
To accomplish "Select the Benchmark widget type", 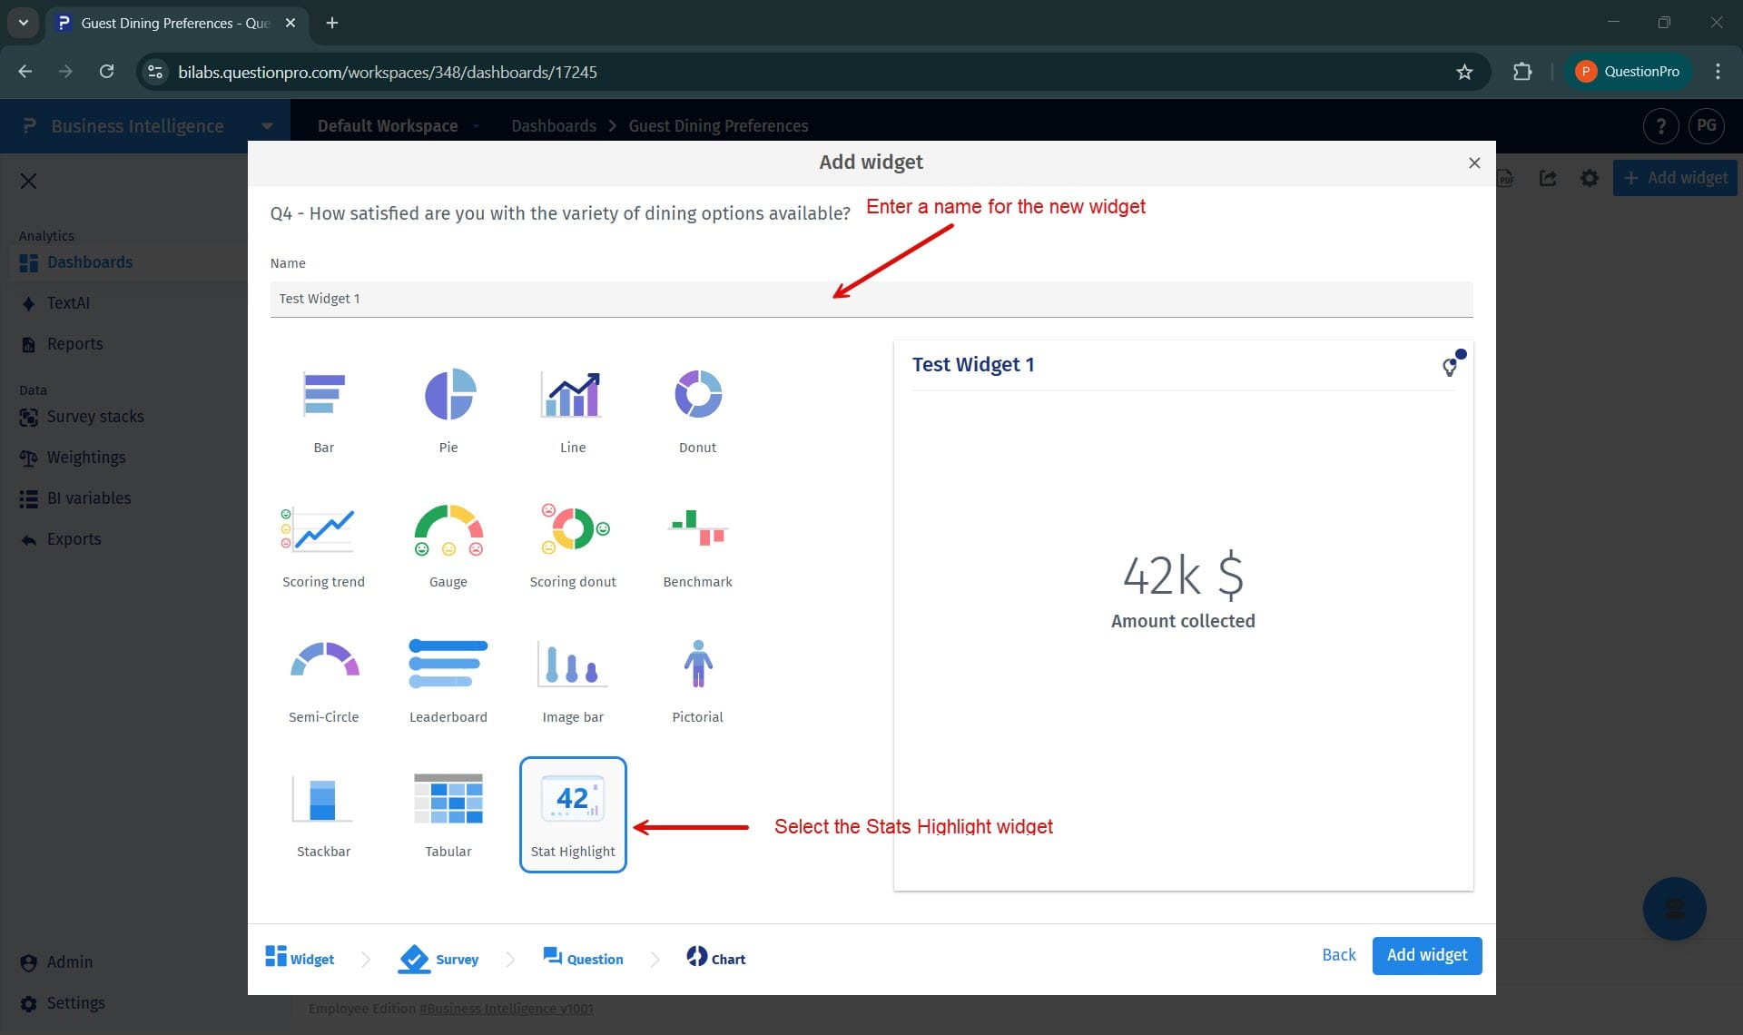I will (x=697, y=543).
